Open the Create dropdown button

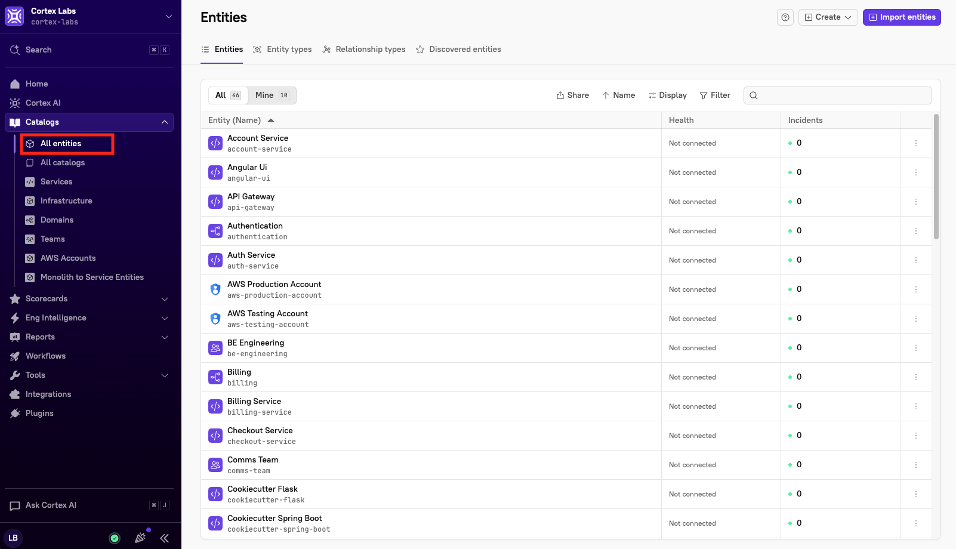828,17
